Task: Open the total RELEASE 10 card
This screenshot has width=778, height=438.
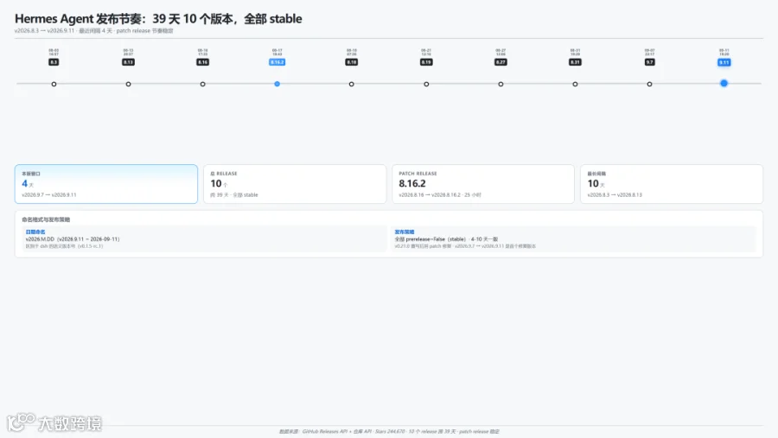Action: pos(295,184)
